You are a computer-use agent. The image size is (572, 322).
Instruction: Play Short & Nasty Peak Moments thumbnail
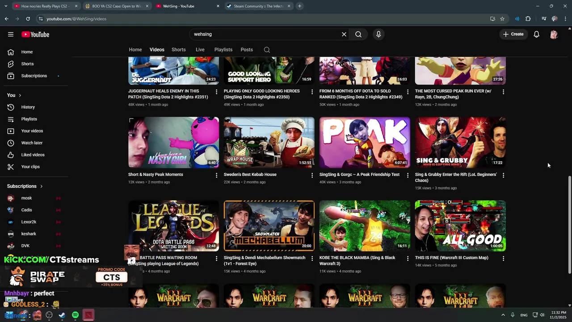click(173, 143)
